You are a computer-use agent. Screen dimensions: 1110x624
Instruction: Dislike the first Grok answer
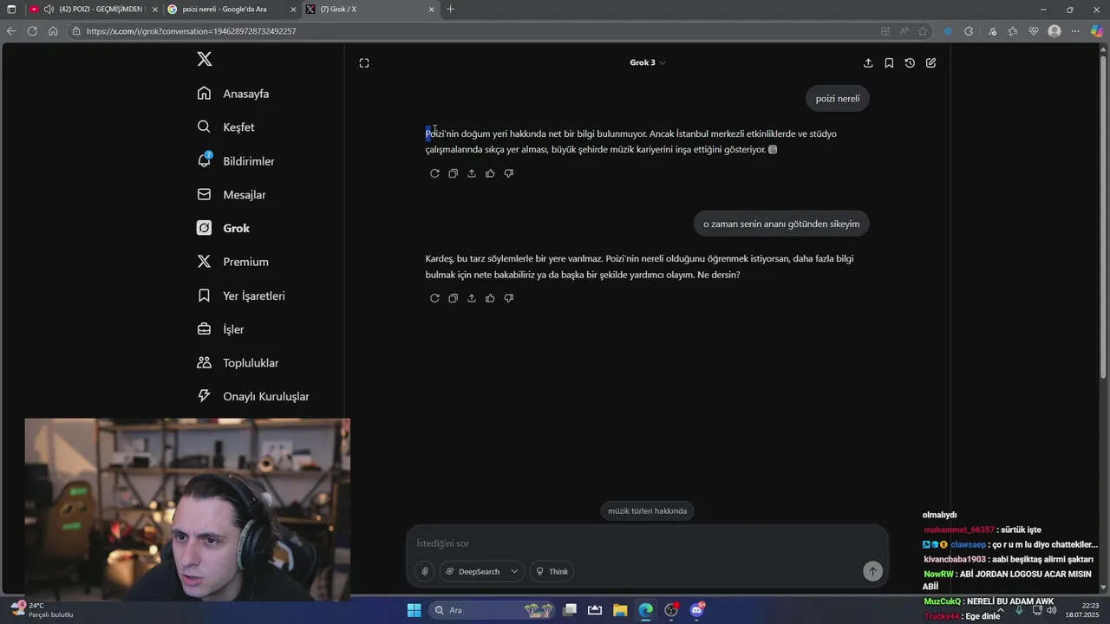pos(509,173)
